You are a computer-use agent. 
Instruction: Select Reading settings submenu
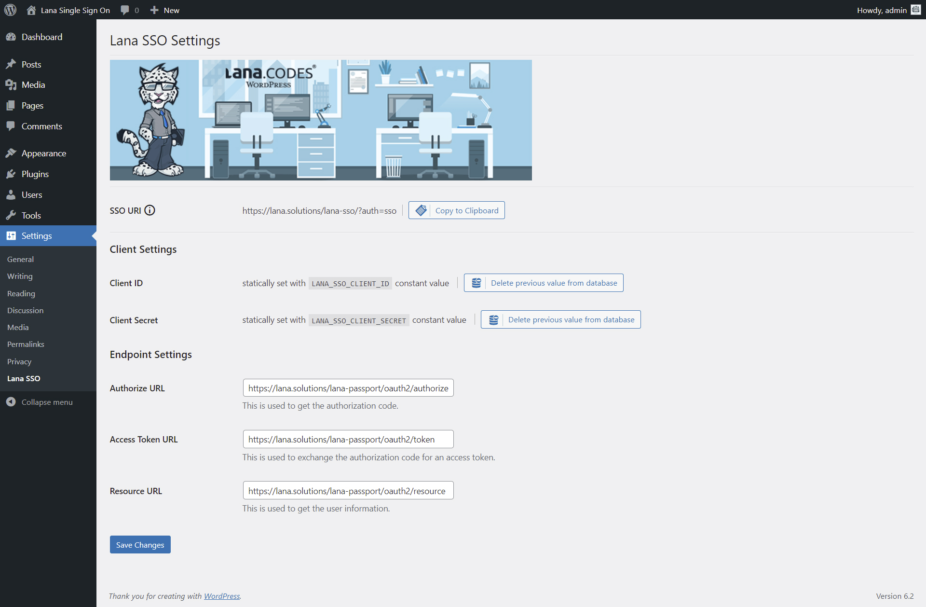coord(21,293)
